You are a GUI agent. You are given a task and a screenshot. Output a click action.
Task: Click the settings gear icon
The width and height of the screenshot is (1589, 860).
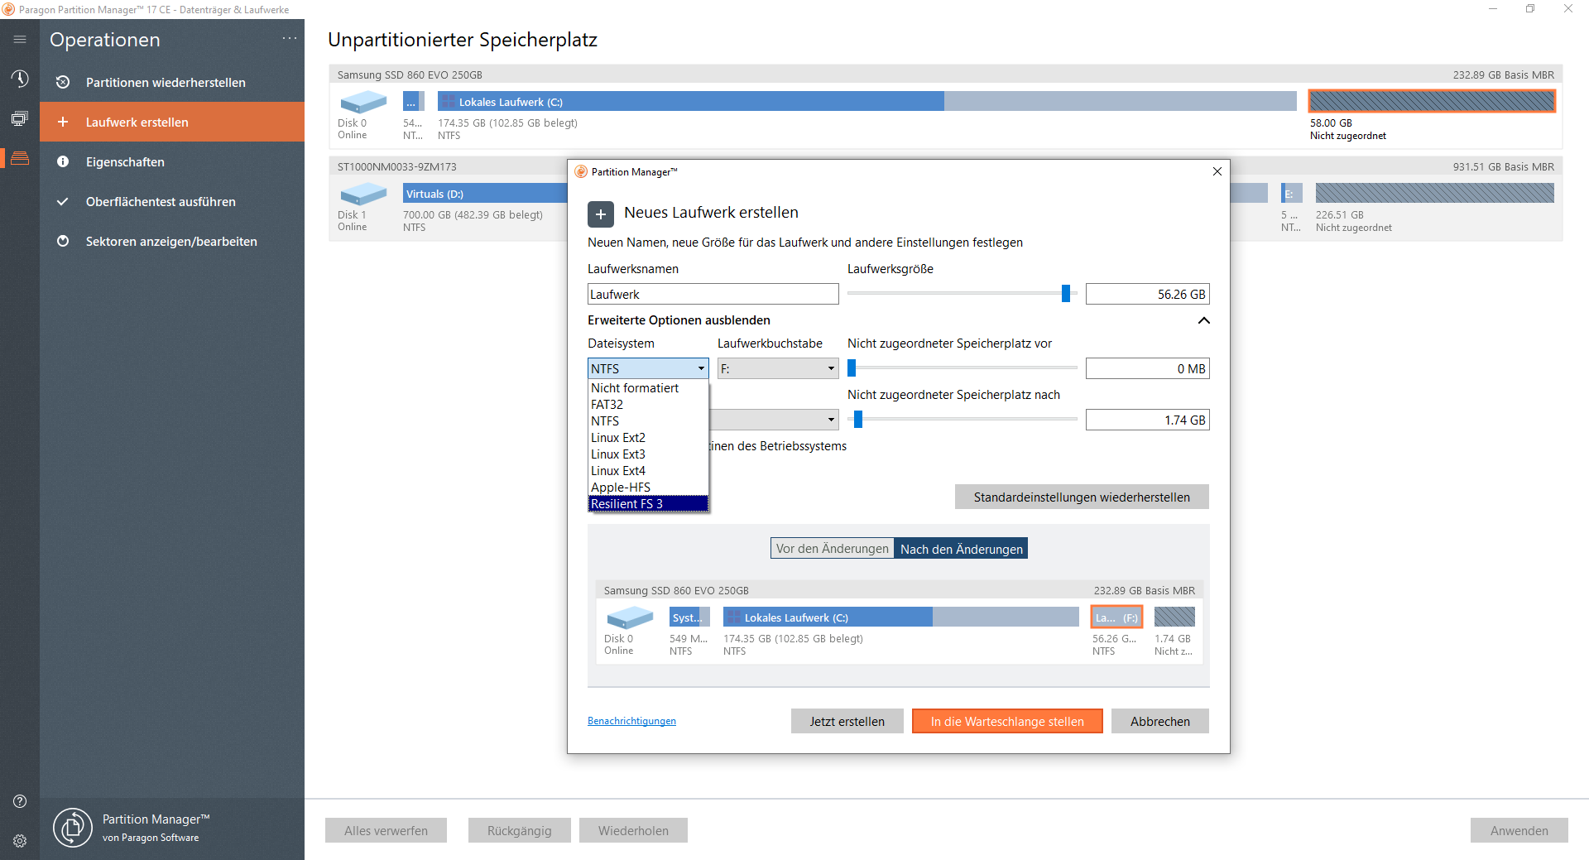tap(19, 840)
